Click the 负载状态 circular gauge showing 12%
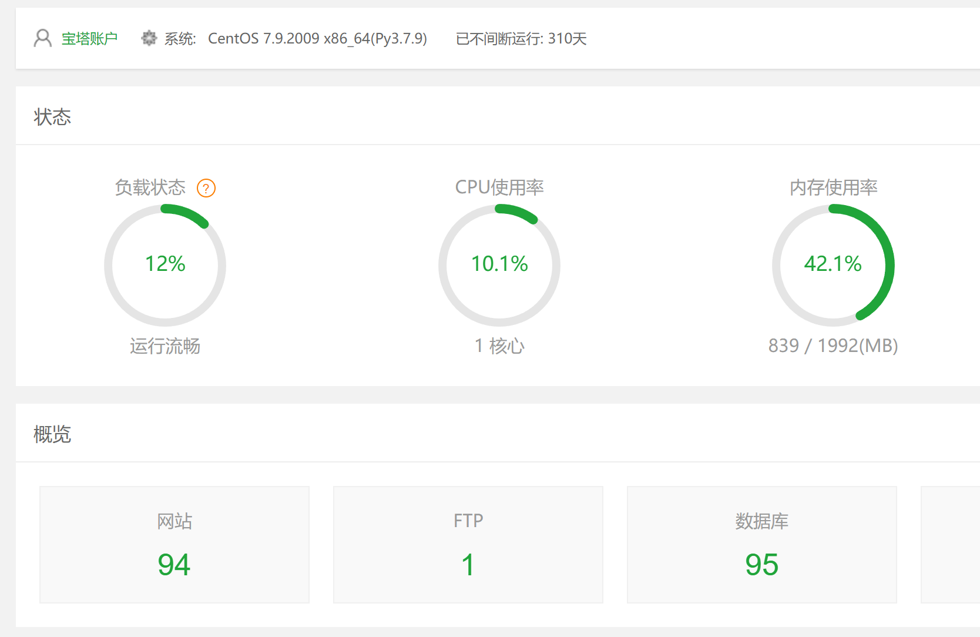The image size is (980, 637). coord(165,265)
